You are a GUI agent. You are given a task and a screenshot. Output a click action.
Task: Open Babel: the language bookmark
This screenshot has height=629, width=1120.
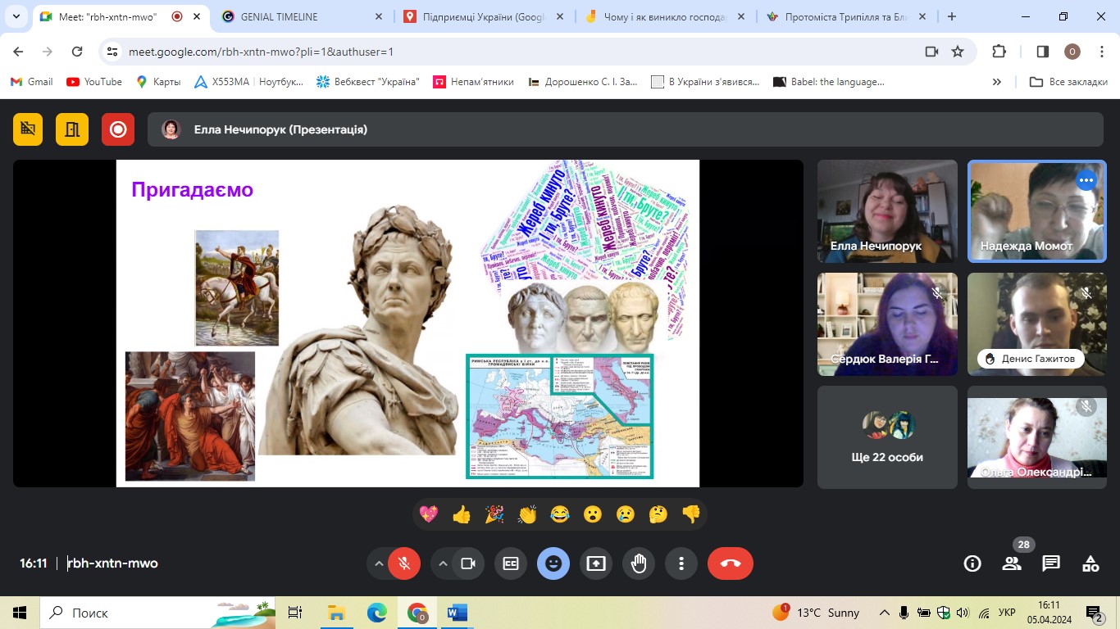(x=829, y=82)
